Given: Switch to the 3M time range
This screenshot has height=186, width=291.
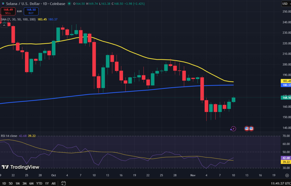Looking at the screenshot, I should [x=24, y=183].
